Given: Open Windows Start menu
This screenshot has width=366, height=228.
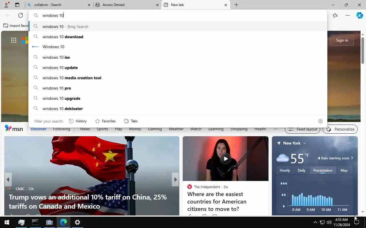Looking at the screenshot, I should pos(7,222).
